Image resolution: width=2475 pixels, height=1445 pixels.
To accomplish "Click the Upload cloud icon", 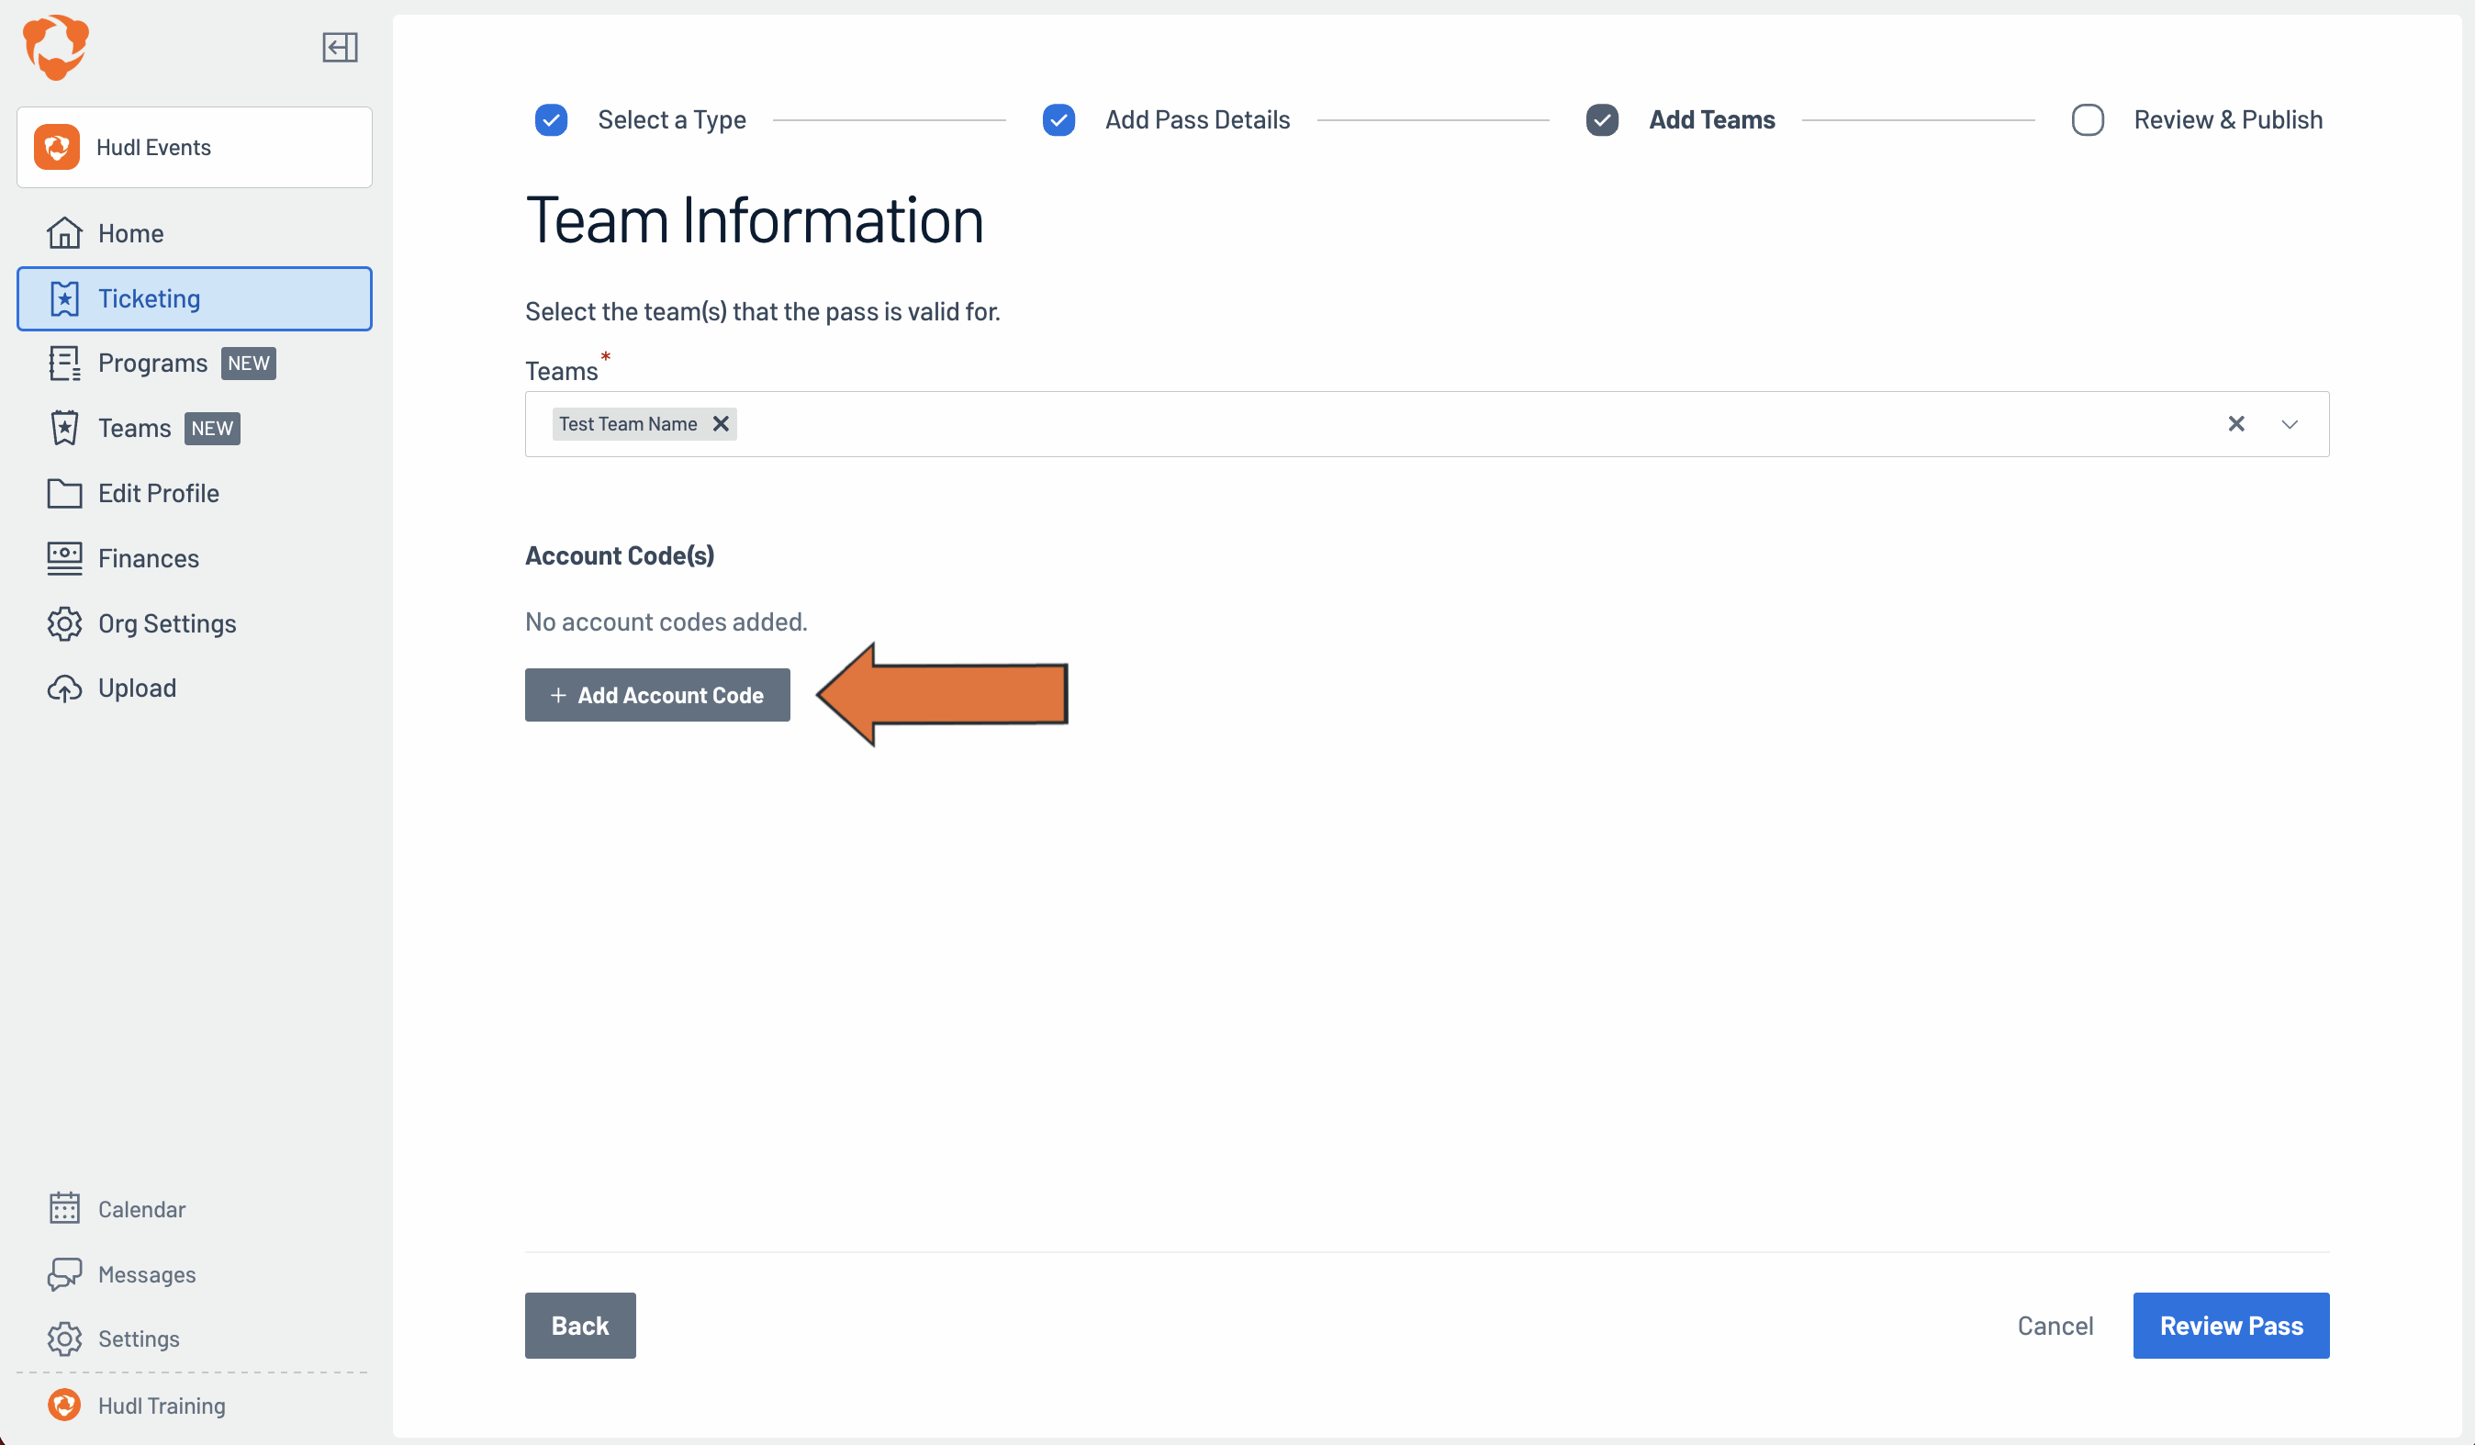I will point(65,689).
